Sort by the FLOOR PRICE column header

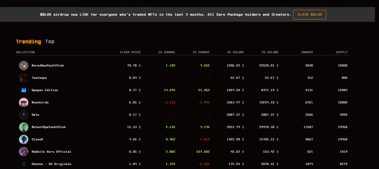tap(130, 52)
